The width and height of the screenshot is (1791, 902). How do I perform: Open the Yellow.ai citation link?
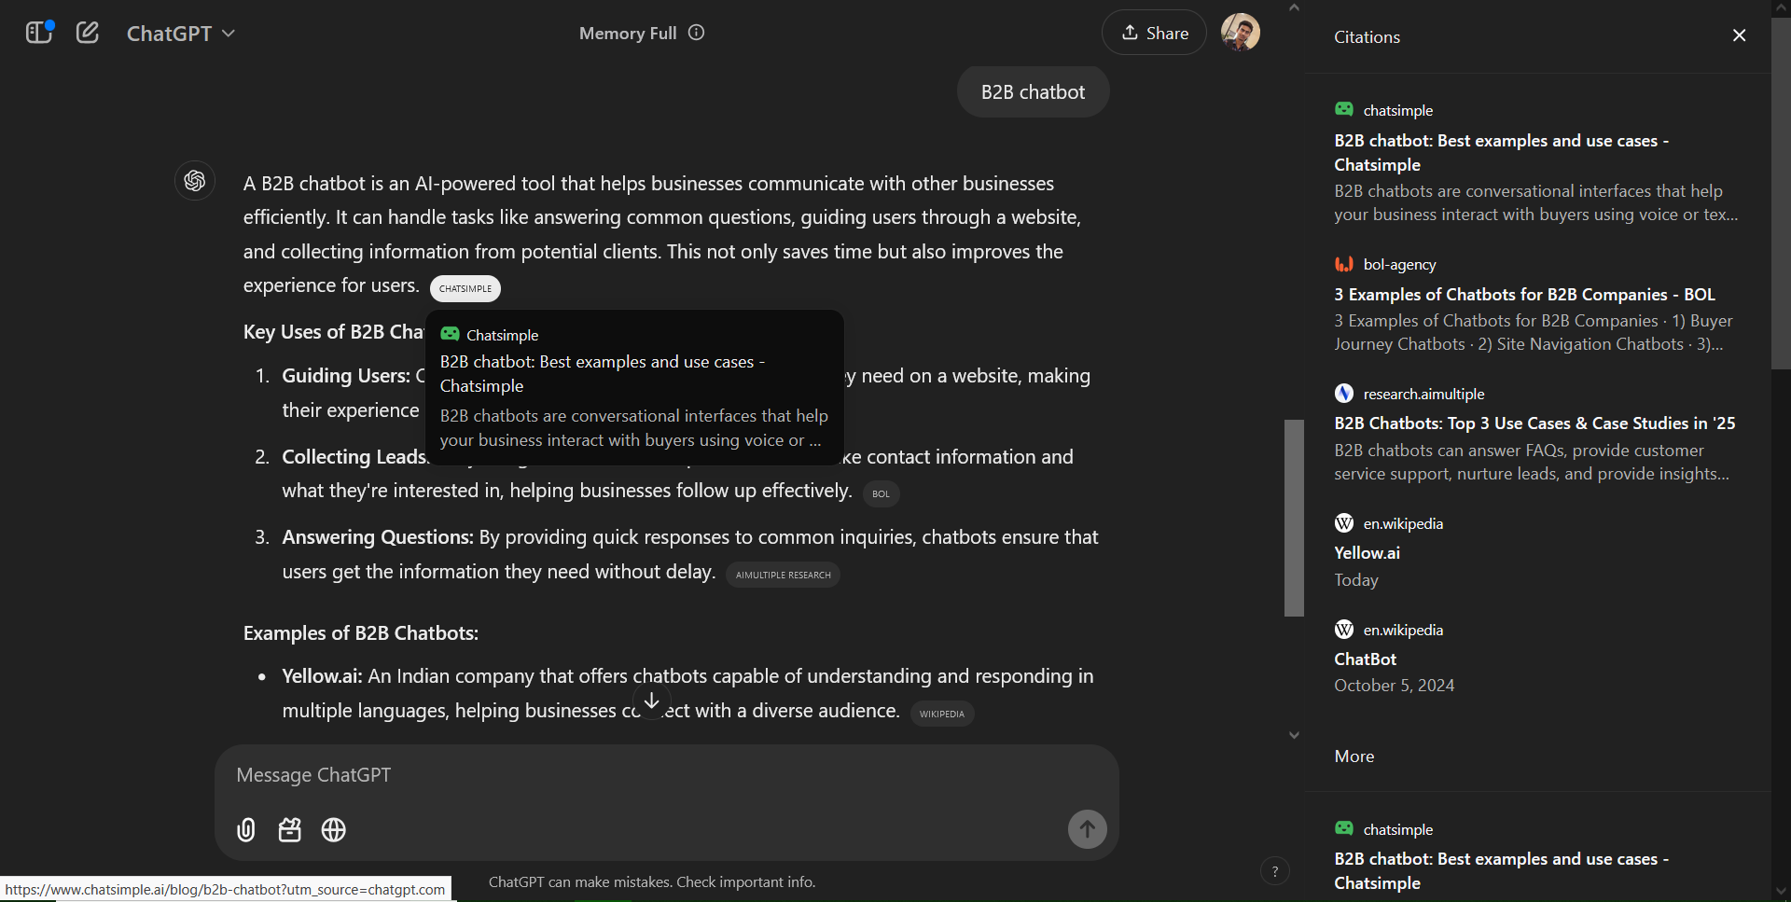tap(1366, 552)
